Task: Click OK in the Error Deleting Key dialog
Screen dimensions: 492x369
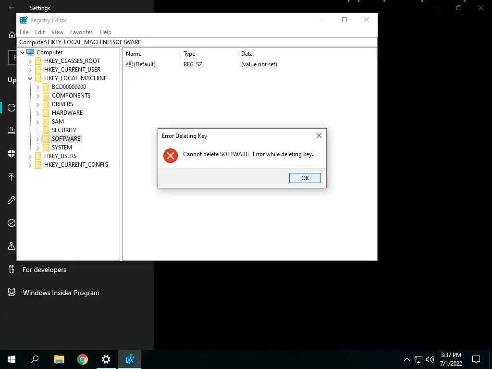Action: pyautogui.click(x=305, y=178)
